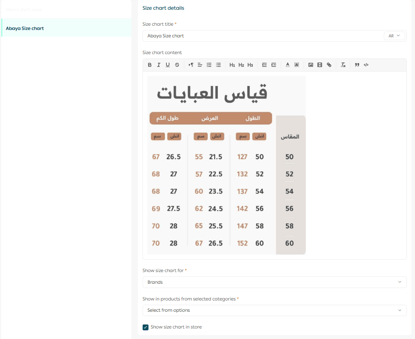Open the AR language dropdown
Screen dimensions: 415x339
[394, 36]
